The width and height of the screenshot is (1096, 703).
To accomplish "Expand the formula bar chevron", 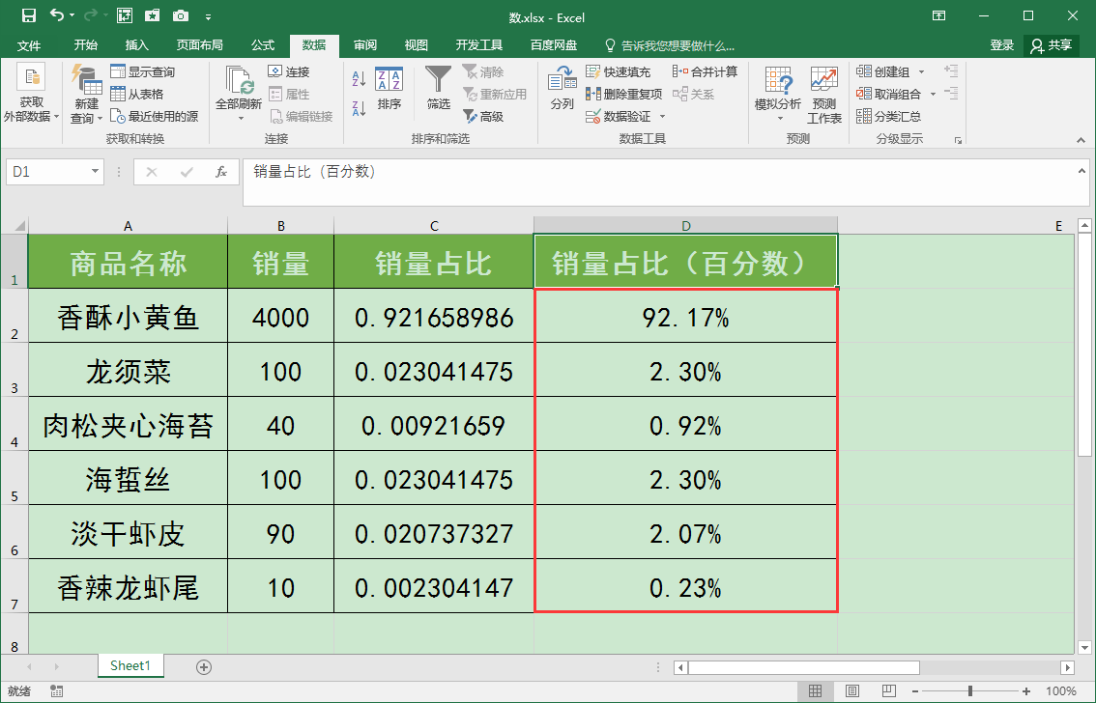I will tap(1082, 170).
